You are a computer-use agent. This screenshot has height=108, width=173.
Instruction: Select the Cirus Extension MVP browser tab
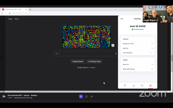(14, 9)
